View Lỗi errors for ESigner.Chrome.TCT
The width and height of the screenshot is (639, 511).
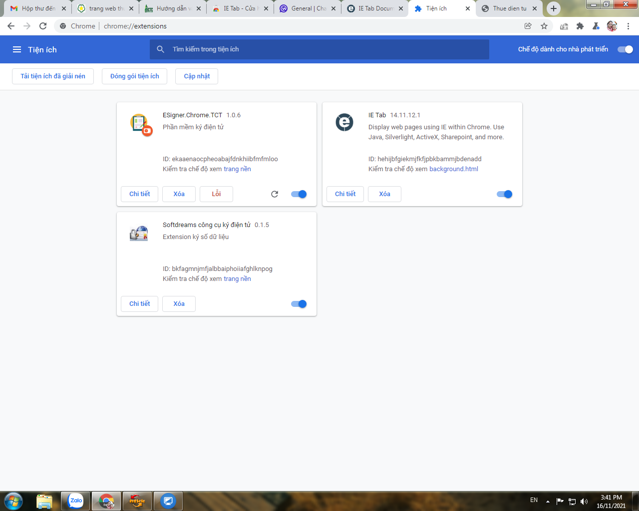[x=216, y=194]
